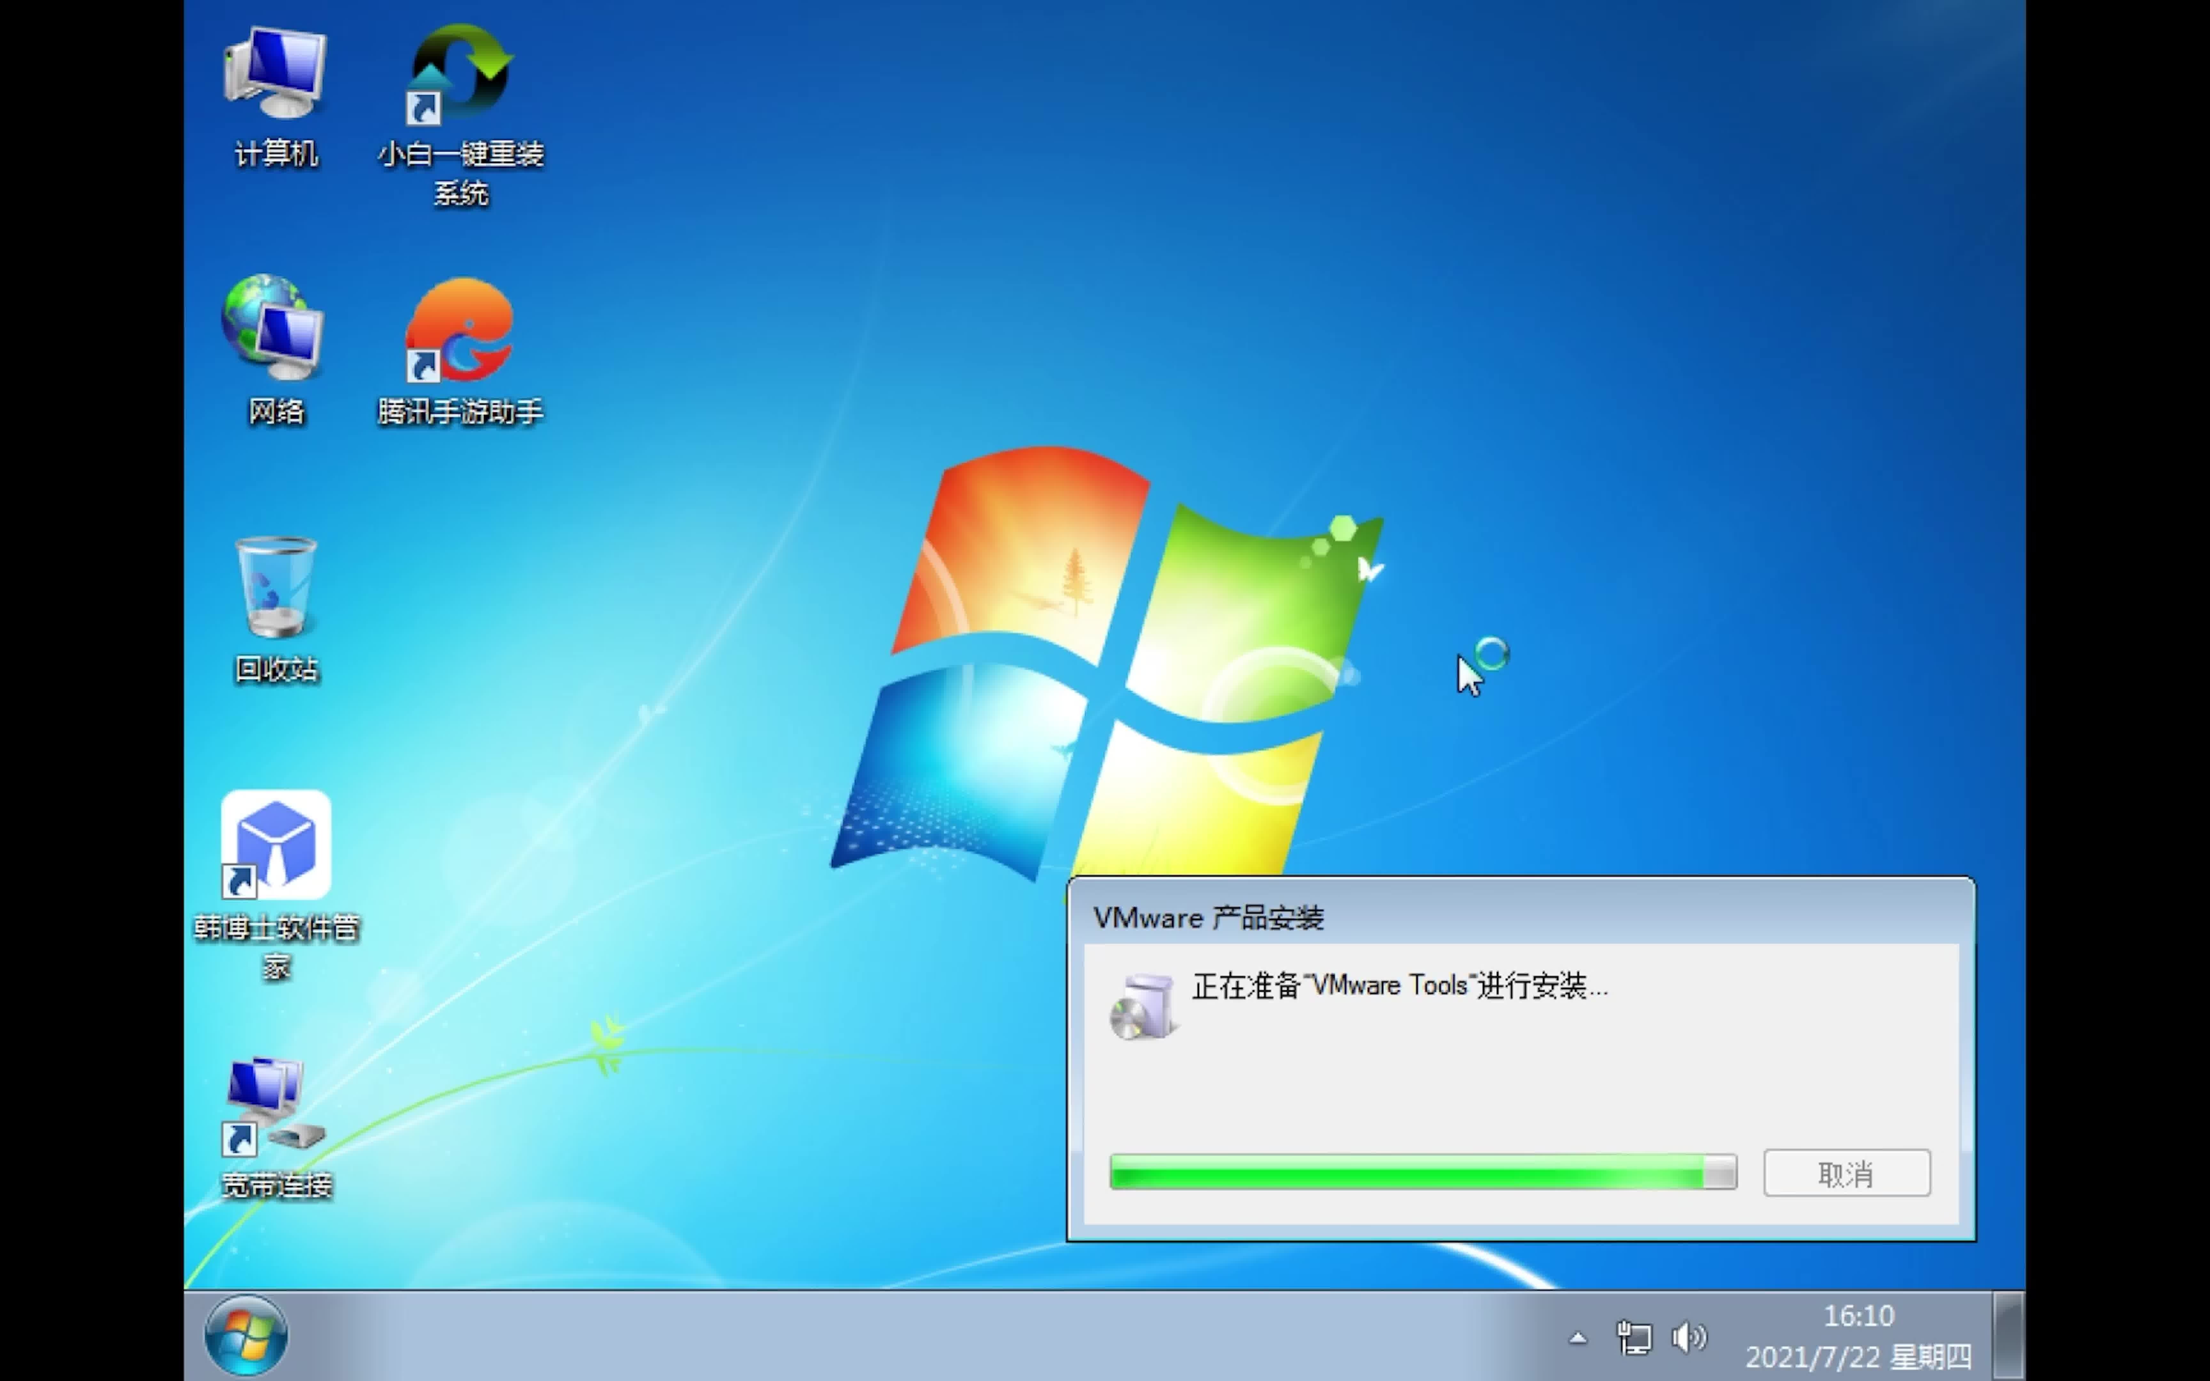Expand hidden tray icons arrow
2210x1381 pixels.
tap(1578, 1339)
